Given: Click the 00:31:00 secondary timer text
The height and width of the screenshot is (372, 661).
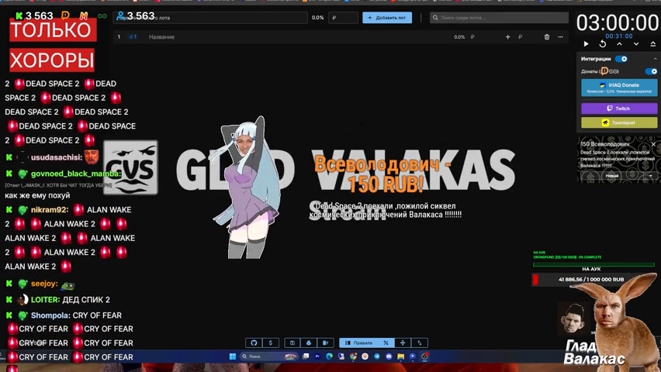Looking at the screenshot, I should (x=619, y=36).
